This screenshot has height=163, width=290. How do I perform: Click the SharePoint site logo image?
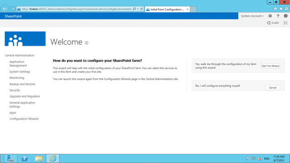click(25, 38)
